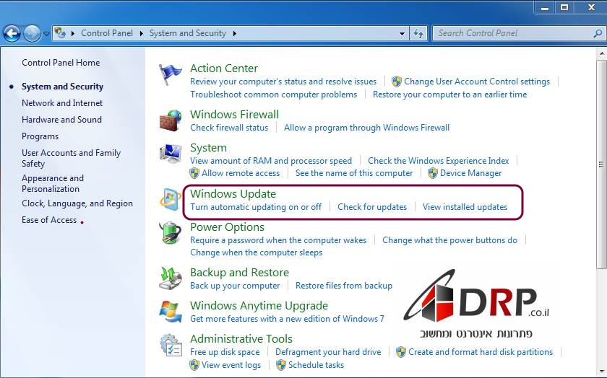Expand the arrow after System and Security breadcrumb

[234, 33]
